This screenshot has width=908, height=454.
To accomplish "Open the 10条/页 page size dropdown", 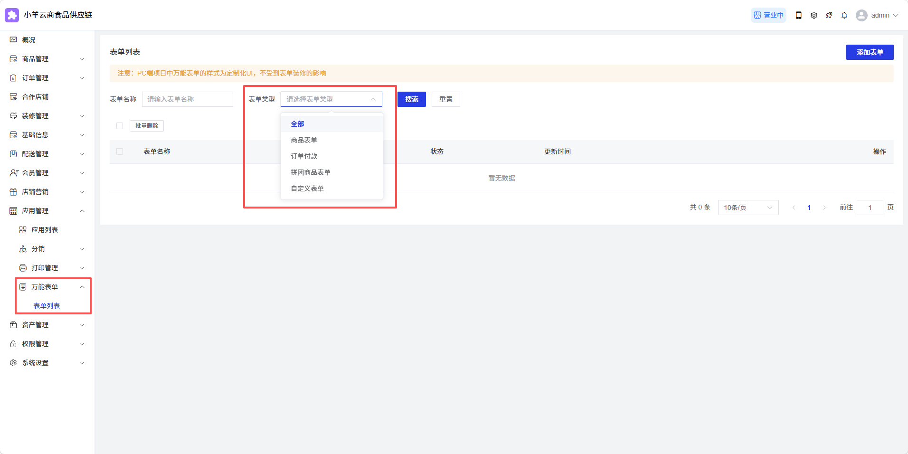I will 747,208.
